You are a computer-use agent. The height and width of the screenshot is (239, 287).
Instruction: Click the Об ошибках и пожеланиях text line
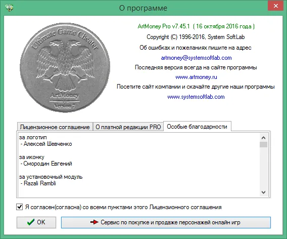(196, 48)
